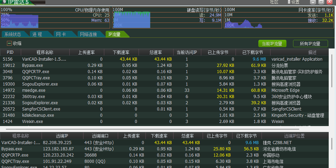Sort lower table by 远端IP header
The image size is (336, 168).
pyautogui.click(x=62, y=136)
